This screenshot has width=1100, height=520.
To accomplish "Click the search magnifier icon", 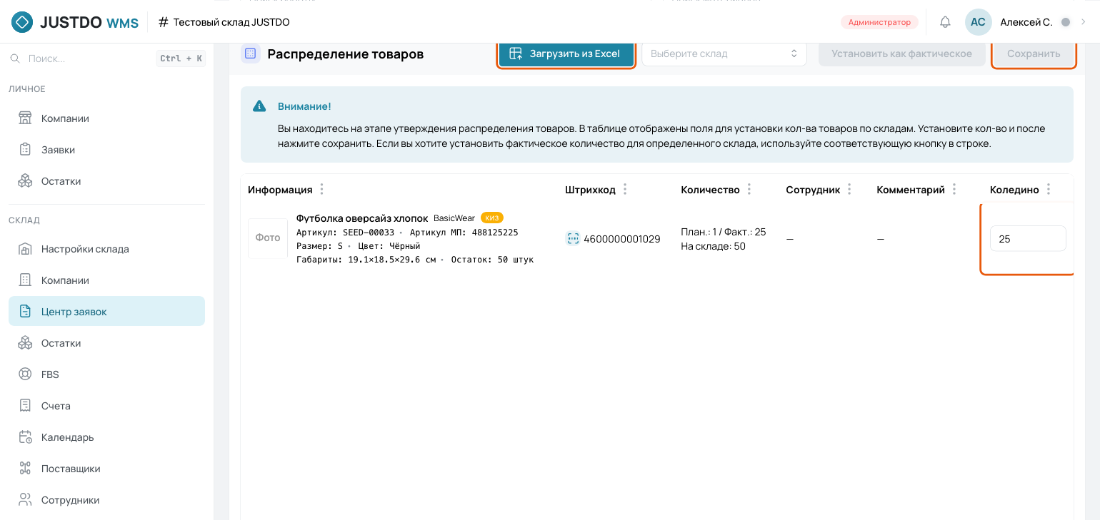I will (x=15, y=58).
